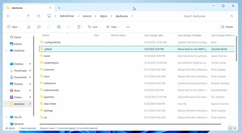Unpin Documents using its pin icon
The width and height of the screenshot is (242, 133).
point(30,77)
